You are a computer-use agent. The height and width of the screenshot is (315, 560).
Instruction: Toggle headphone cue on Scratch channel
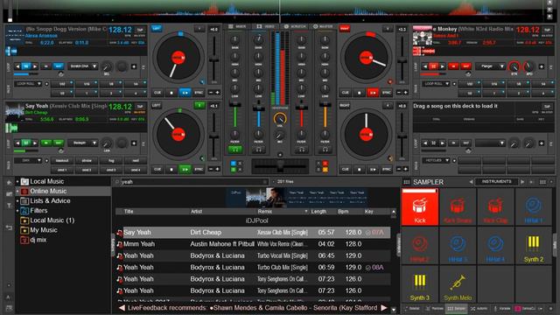click(x=302, y=150)
